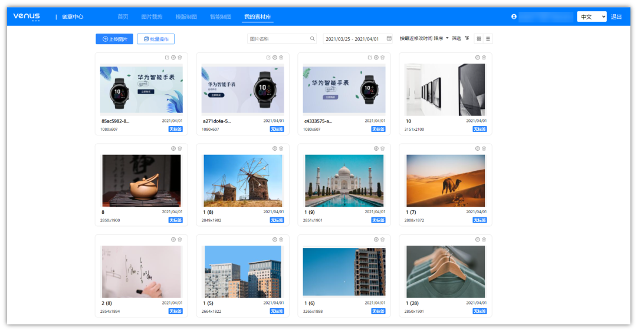The height and width of the screenshot is (331, 637).
Task: Open the city buildings thumbnail 1 (5)
Action: point(242,272)
